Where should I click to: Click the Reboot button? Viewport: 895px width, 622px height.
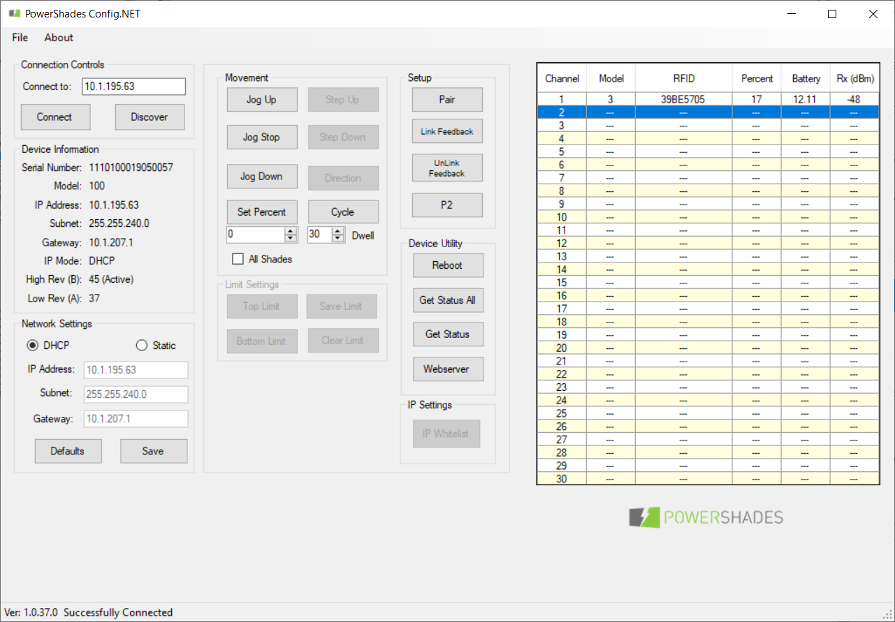[448, 265]
